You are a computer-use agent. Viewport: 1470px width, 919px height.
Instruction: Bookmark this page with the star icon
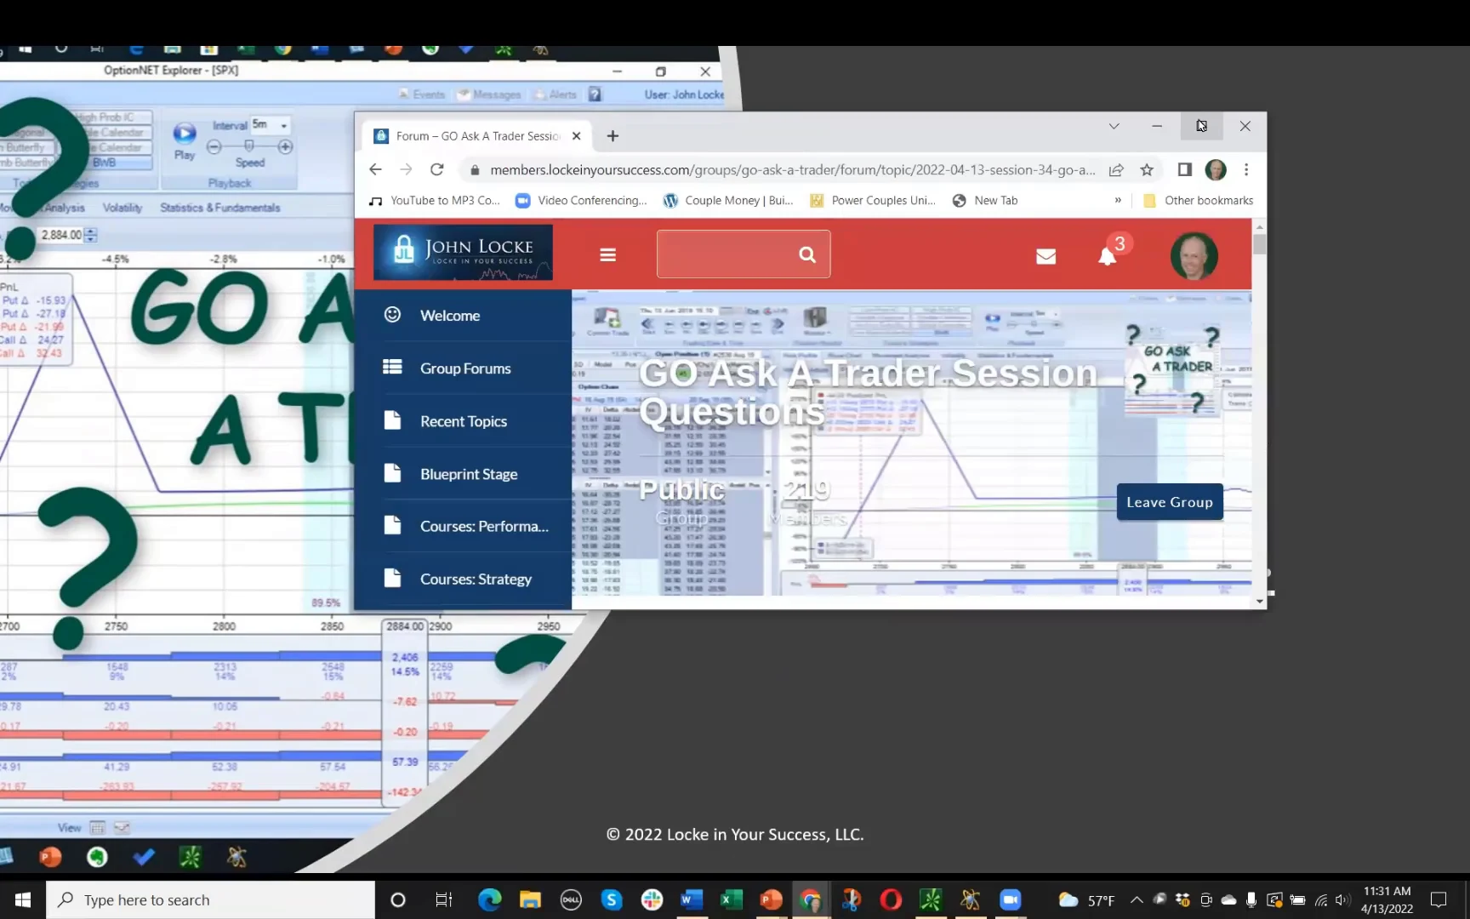1147,169
